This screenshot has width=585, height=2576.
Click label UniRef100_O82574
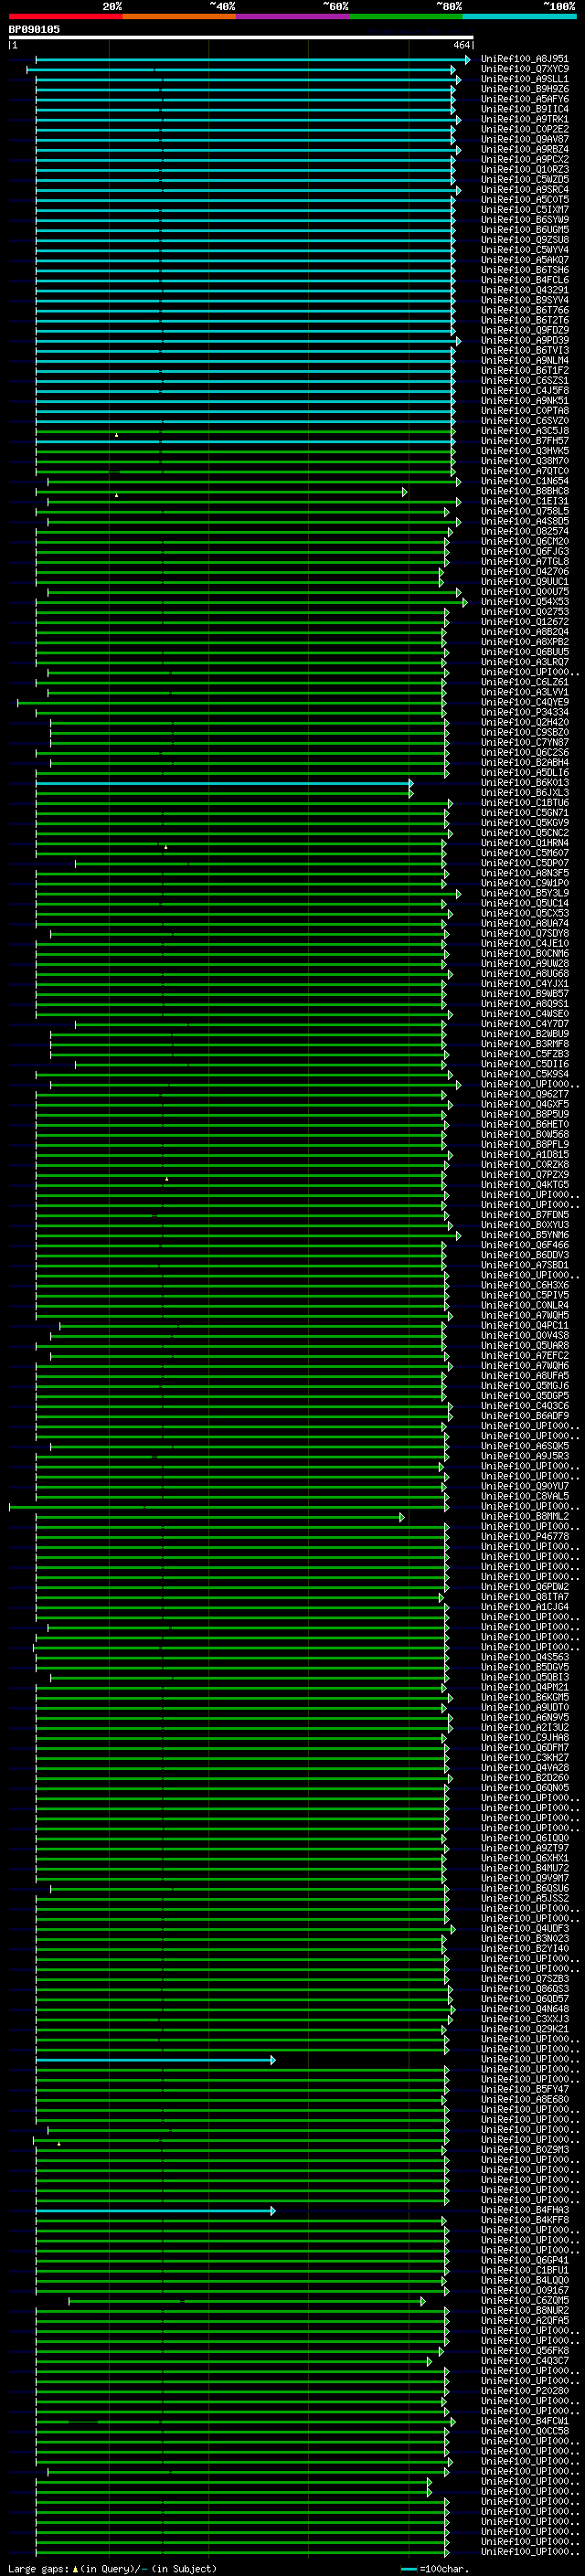(x=524, y=531)
